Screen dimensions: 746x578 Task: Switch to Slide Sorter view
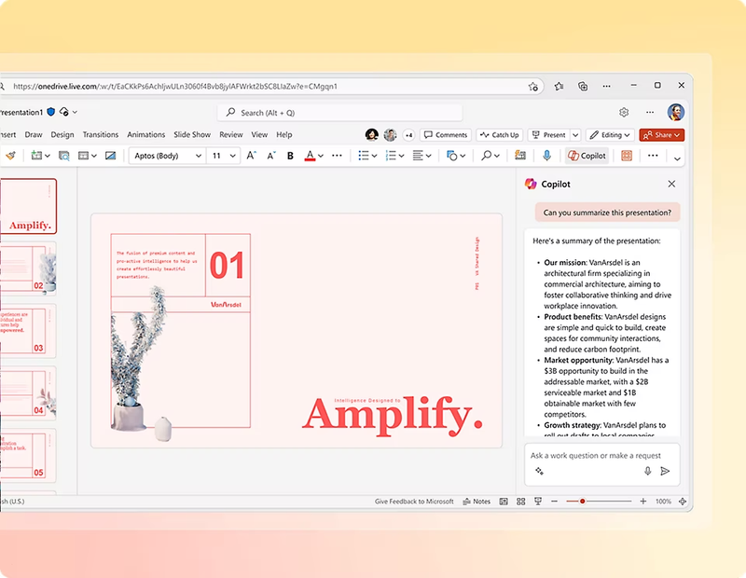521,502
